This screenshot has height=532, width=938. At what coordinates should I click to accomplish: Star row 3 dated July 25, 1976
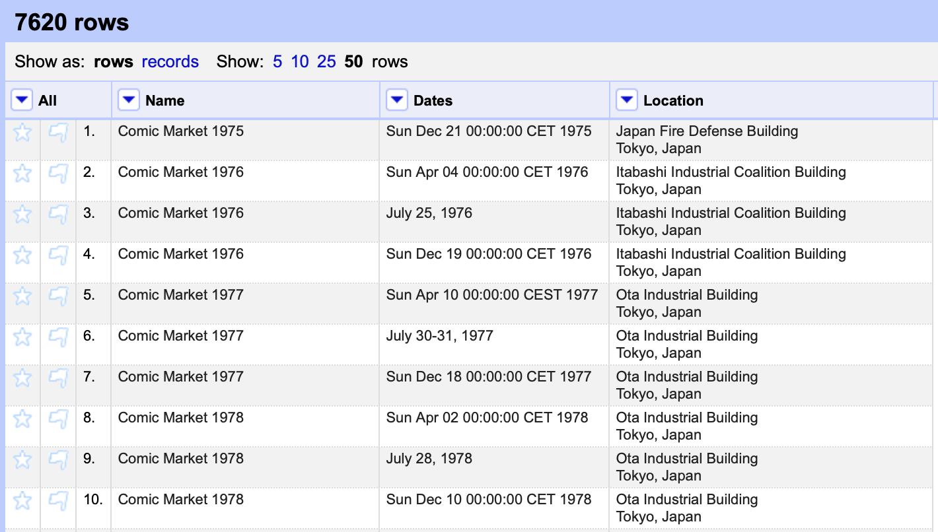22,215
